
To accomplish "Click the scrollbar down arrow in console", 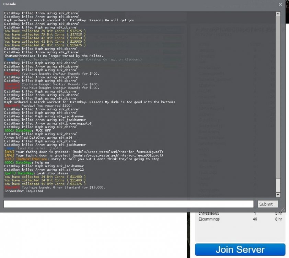I will [x=278, y=195].
